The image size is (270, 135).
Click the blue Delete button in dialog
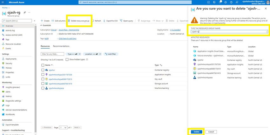[x=197, y=132]
